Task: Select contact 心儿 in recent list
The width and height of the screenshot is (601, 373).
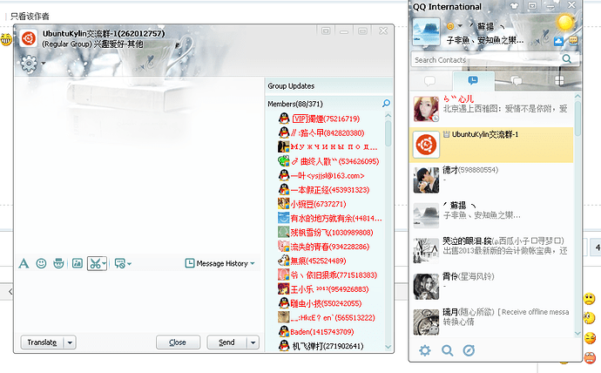Action: click(492, 109)
